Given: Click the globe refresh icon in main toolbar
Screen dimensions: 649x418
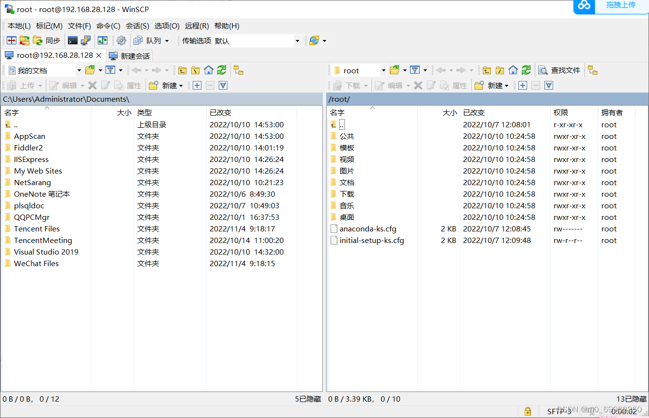Looking at the screenshot, I should point(314,40).
